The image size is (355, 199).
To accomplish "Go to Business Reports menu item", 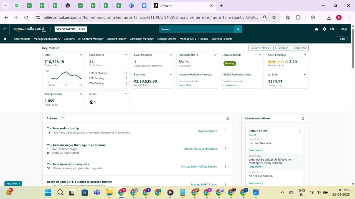I will (222, 39).
